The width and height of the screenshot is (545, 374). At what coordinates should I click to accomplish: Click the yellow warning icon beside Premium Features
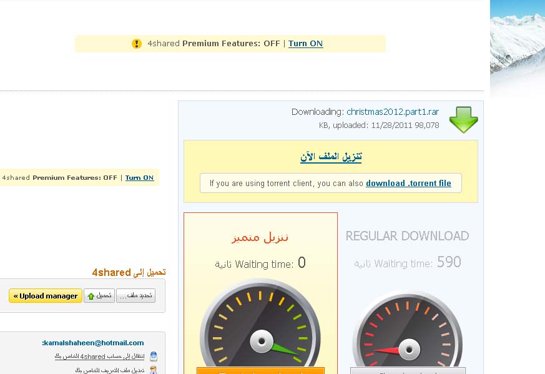[x=137, y=44]
